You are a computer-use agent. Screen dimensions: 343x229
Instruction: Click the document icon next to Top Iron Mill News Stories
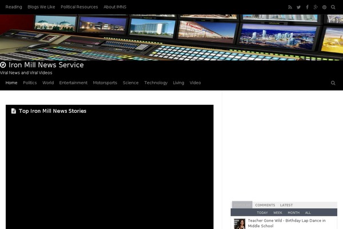pyautogui.click(x=14, y=111)
